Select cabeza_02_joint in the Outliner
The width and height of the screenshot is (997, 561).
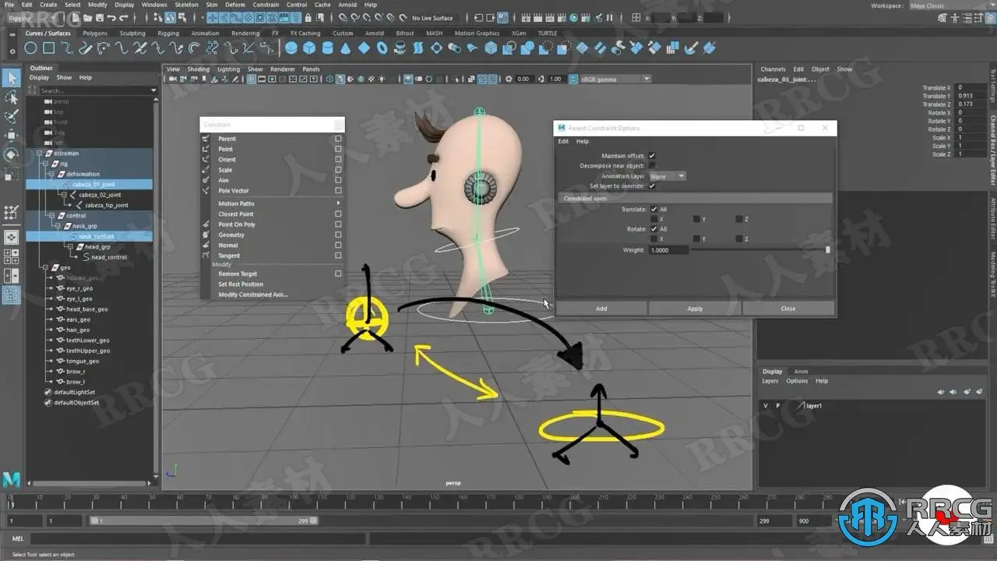point(100,195)
